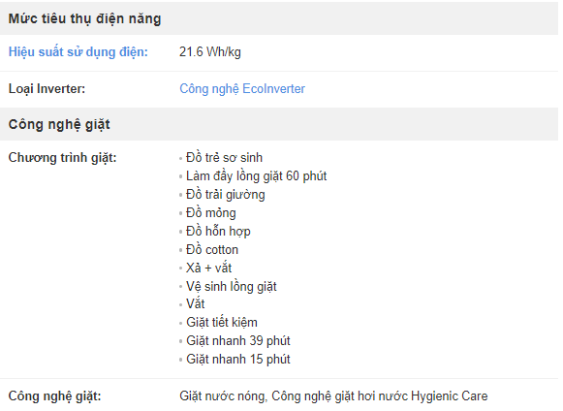The image size is (563, 411).
Task: Open the Công nghệ EcoInverter link
Action: click(x=242, y=89)
